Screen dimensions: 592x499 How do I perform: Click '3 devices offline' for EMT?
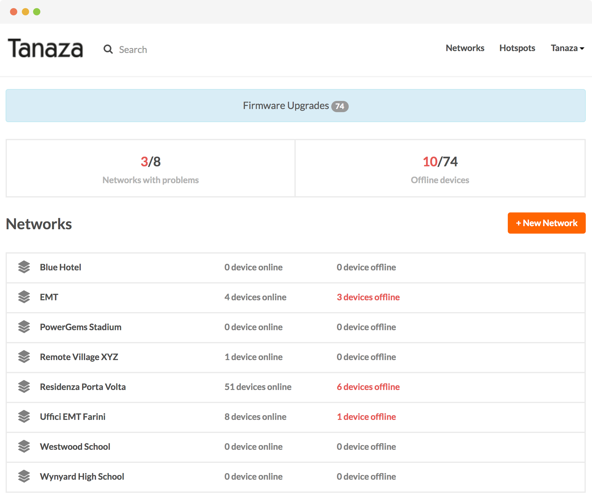point(368,297)
